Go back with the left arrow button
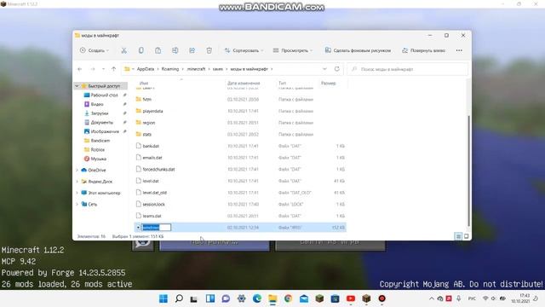This screenshot has width=545, height=307. tap(79, 69)
